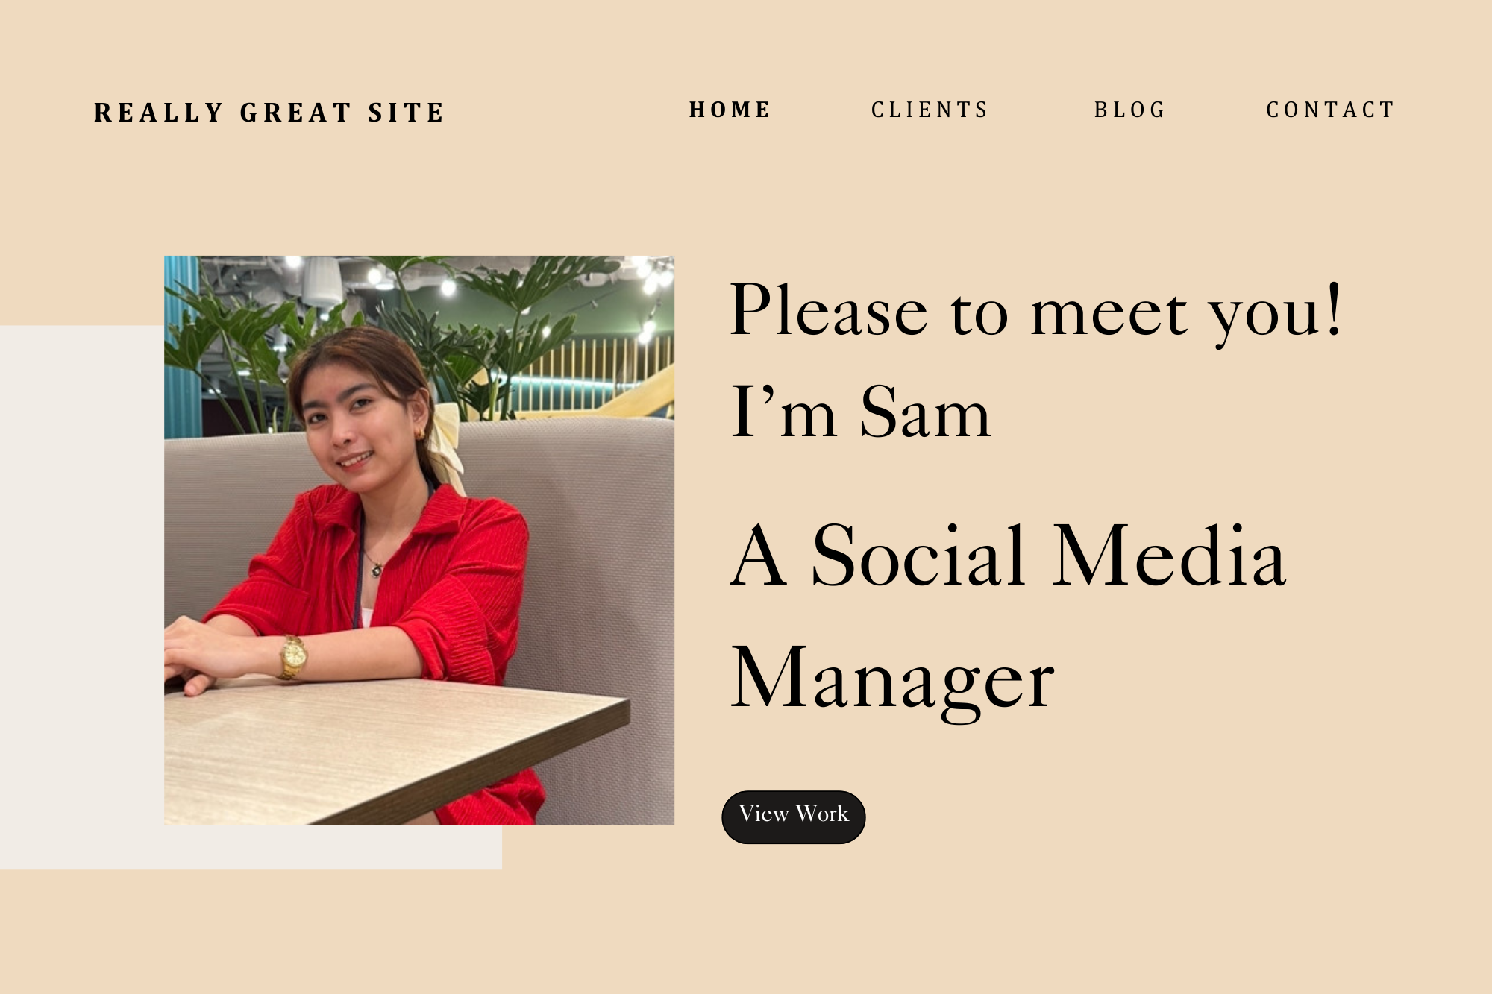Open the Blog menu link
1492x994 pixels.
click(x=1129, y=110)
